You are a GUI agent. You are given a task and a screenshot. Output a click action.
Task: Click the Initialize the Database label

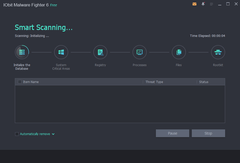pyautogui.click(x=22, y=67)
